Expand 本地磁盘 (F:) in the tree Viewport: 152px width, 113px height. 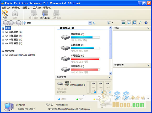(3, 43)
